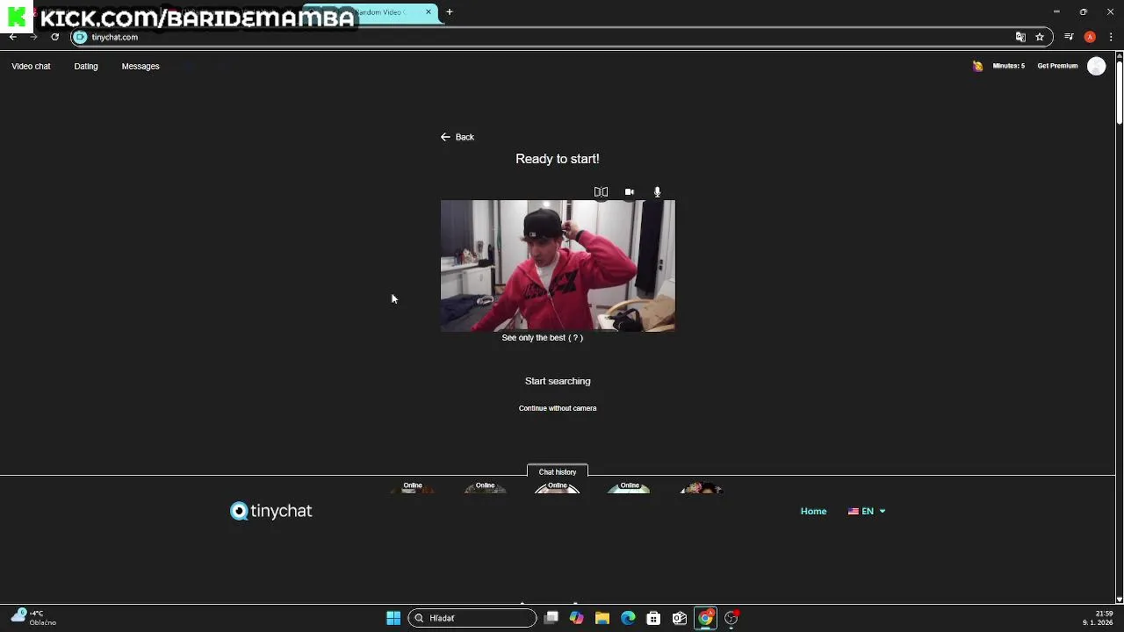Click the webcam preview video

[558, 266]
